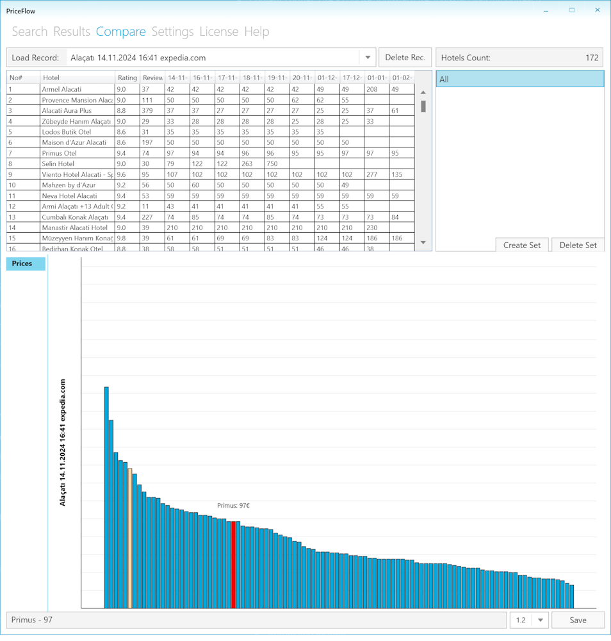Image resolution: width=611 pixels, height=641 pixels.
Task: Sort by the Review column header
Action: 152,78
